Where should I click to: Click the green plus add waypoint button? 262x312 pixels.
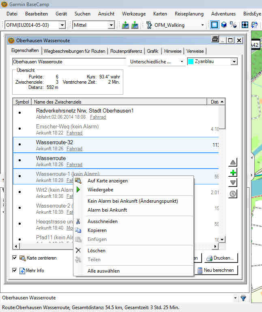pyautogui.click(x=233, y=173)
